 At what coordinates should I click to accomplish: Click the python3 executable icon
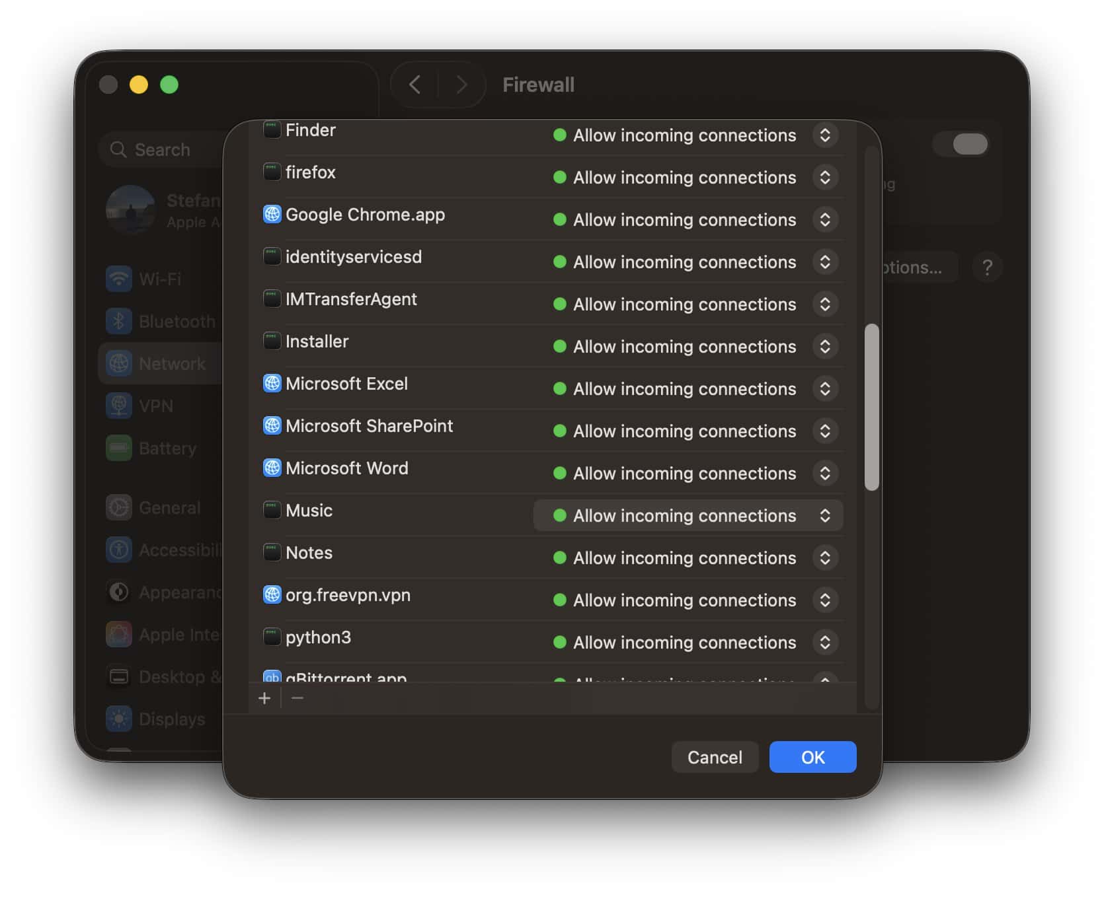(x=272, y=637)
